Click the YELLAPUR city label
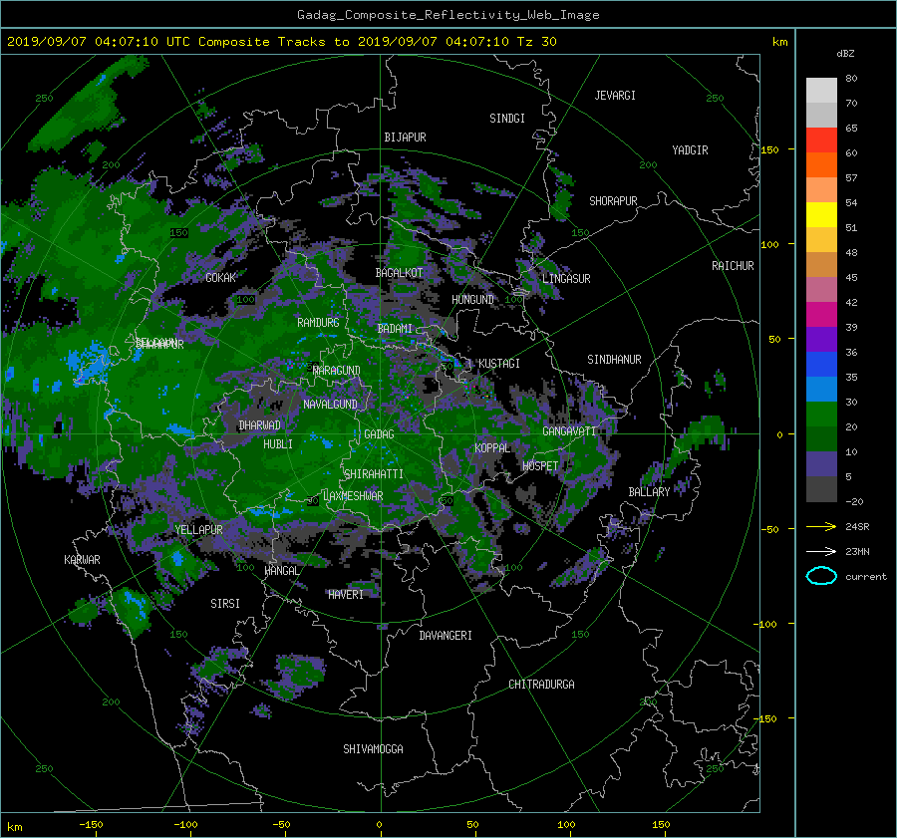This screenshot has width=897, height=838. 198,530
